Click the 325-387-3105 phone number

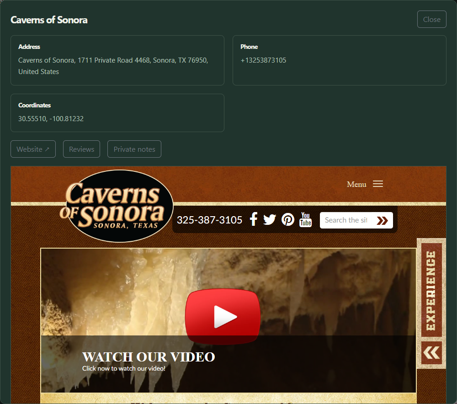pyautogui.click(x=209, y=220)
